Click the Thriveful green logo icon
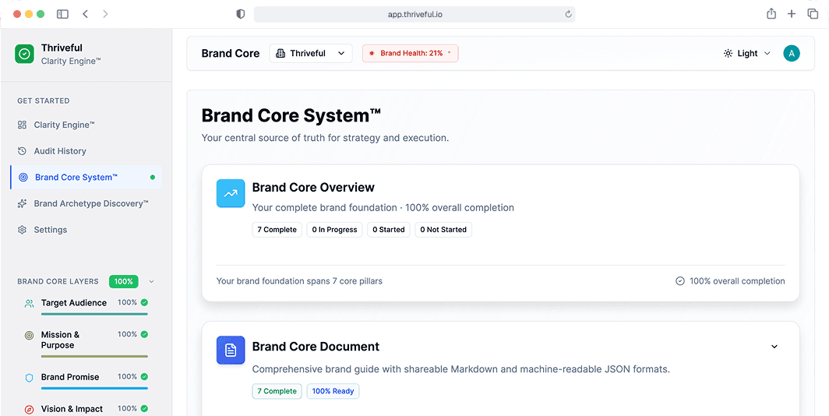 click(x=24, y=54)
